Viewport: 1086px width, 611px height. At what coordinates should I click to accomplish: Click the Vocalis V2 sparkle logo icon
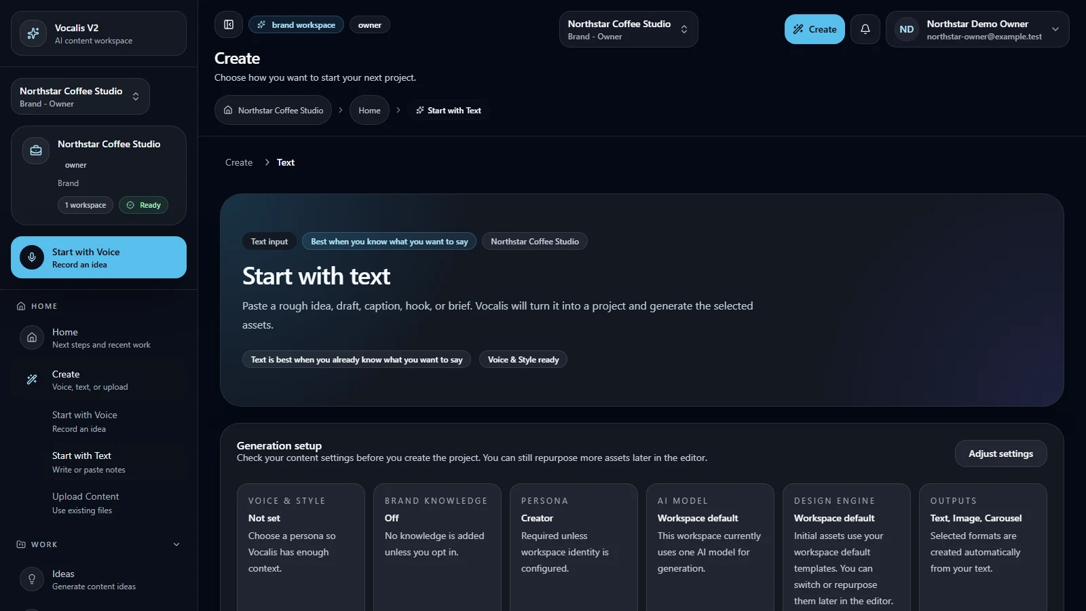point(33,33)
